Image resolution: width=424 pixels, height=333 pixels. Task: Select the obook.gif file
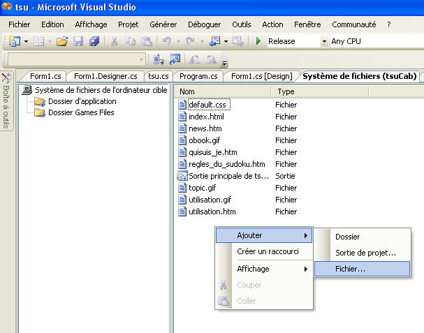tap(205, 140)
